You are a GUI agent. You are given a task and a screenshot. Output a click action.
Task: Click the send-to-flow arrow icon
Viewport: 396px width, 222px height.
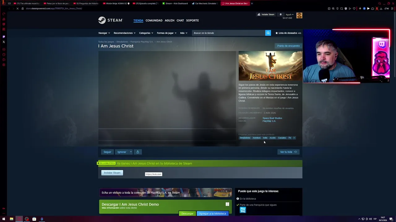coord(350,9)
